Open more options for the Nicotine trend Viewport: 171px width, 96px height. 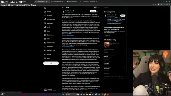125,50
